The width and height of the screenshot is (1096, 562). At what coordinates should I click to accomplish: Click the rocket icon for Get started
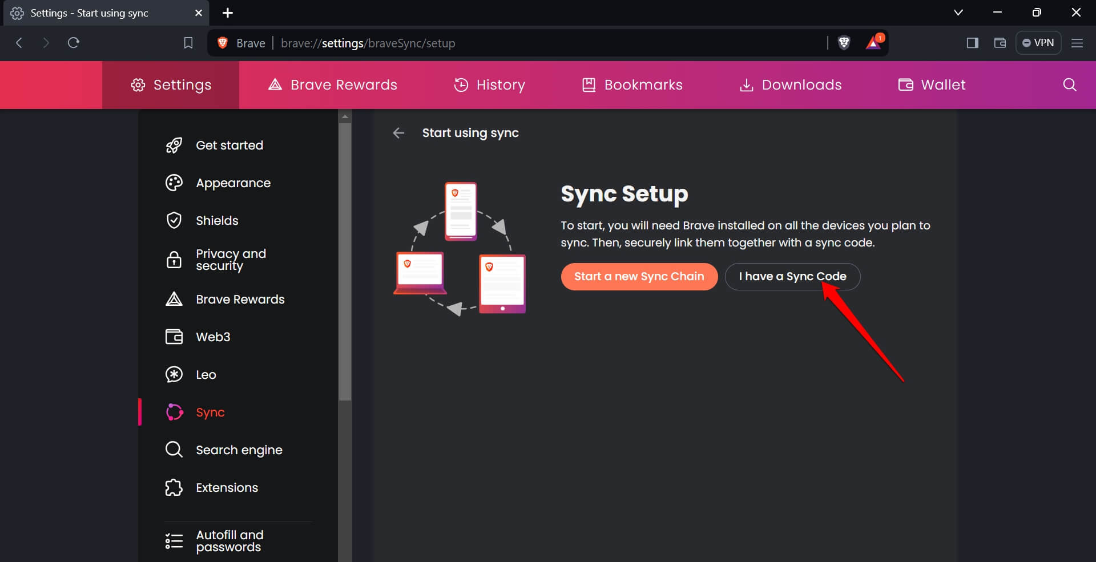(174, 145)
